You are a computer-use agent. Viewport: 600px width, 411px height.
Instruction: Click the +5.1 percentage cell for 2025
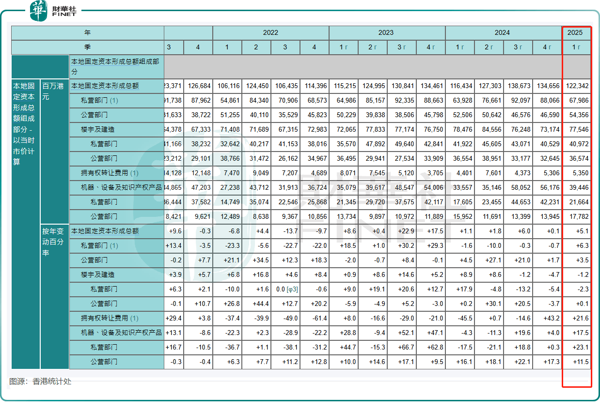(x=577, y=231)
